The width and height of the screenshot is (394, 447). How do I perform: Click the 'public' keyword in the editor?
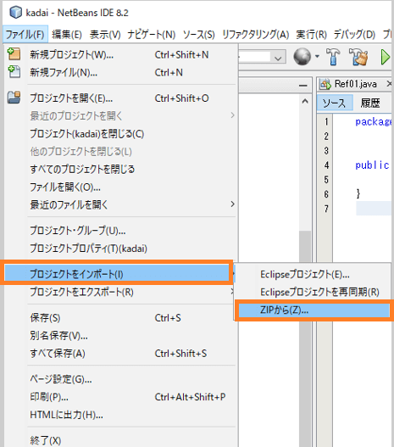coord(372,165)
